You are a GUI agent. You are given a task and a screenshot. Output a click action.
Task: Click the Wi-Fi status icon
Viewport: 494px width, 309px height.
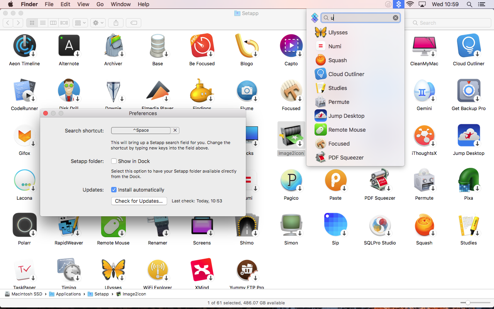click(x=410, y=4)
